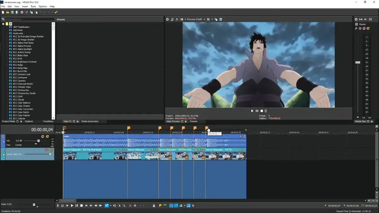Play the video in the preview window
Screen dimensions: 379x213
point(252,111)
